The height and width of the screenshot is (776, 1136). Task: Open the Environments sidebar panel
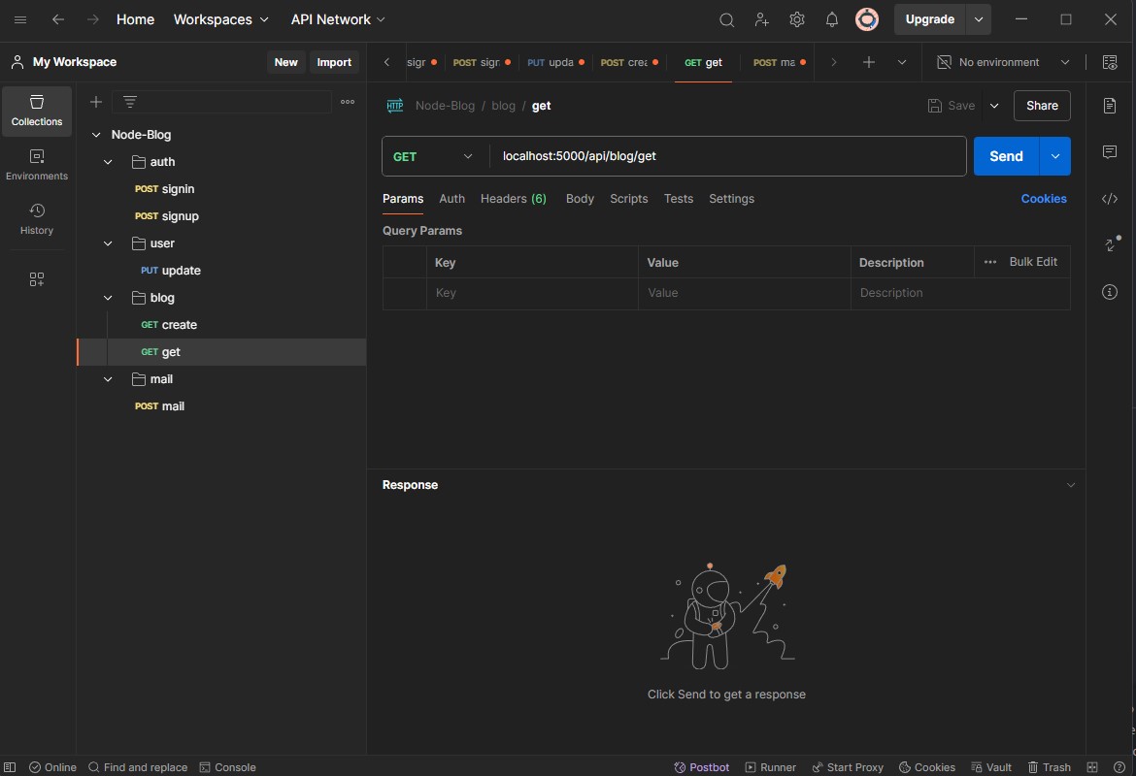click(x=37, y=165)
